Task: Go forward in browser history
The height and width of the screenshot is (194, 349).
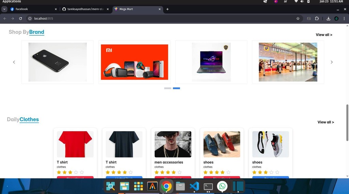Action: coord(13,18)
